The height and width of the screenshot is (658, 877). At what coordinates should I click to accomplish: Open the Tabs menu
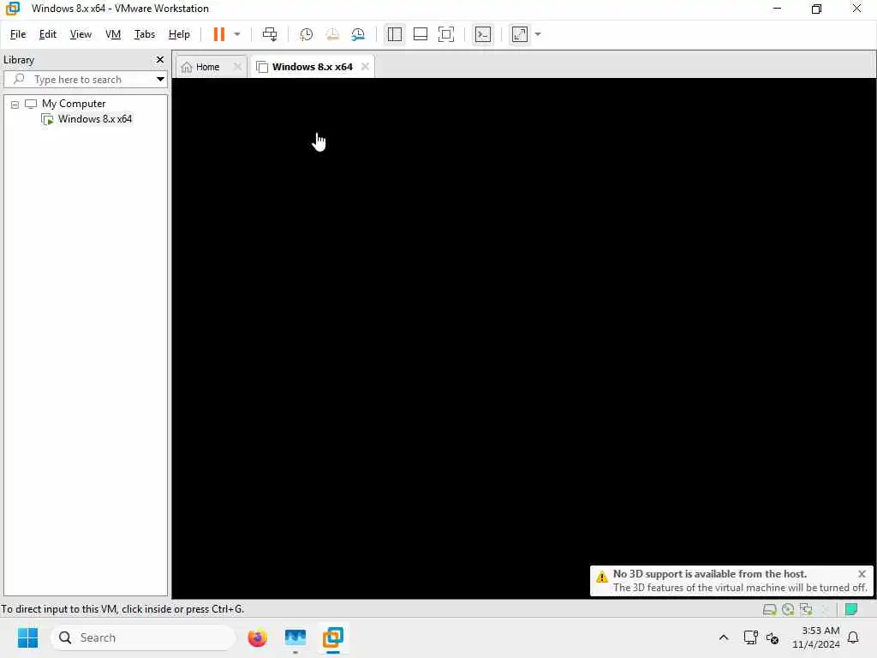[x=144, y=34]
